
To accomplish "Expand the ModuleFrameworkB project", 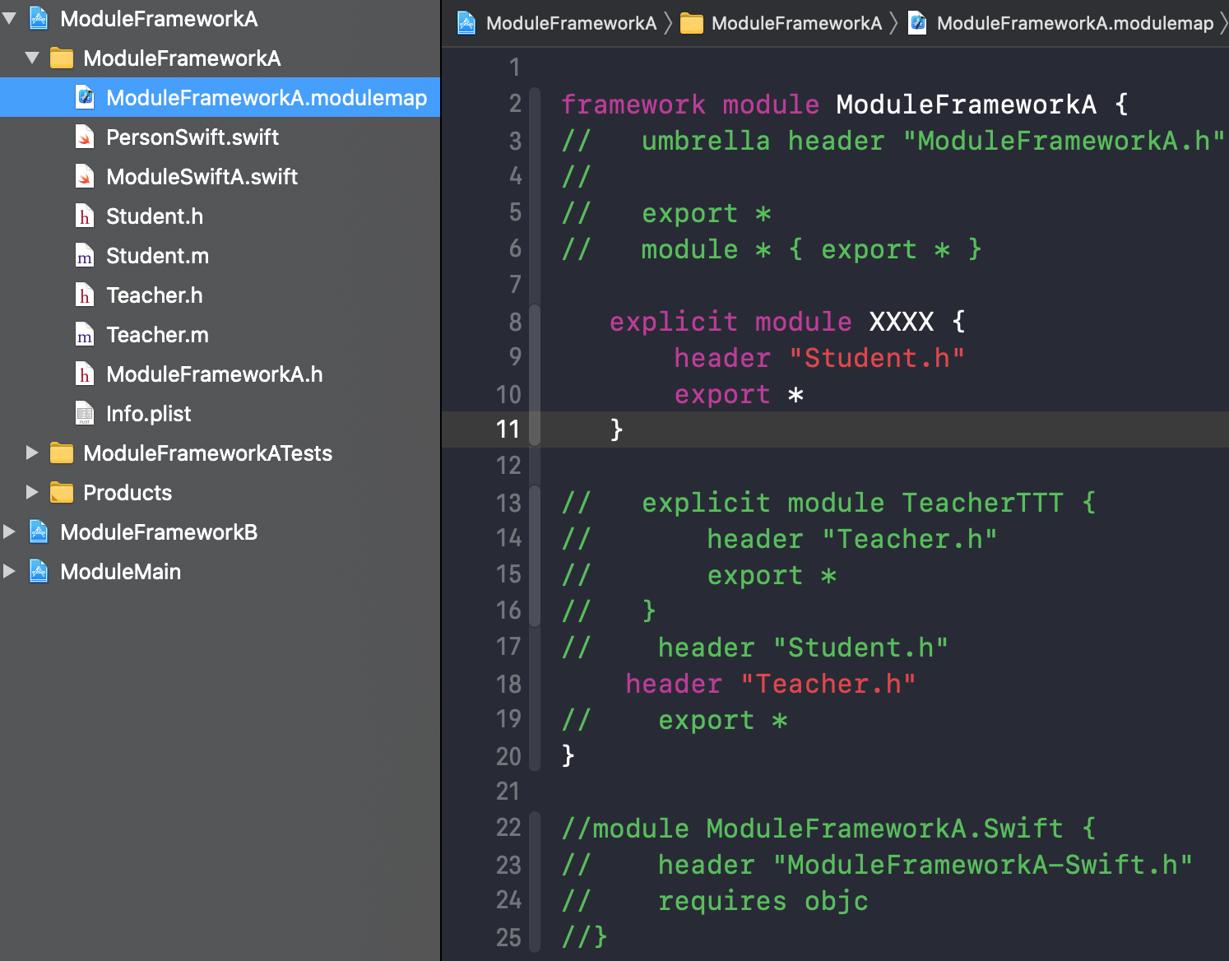I will click(10, 532).
